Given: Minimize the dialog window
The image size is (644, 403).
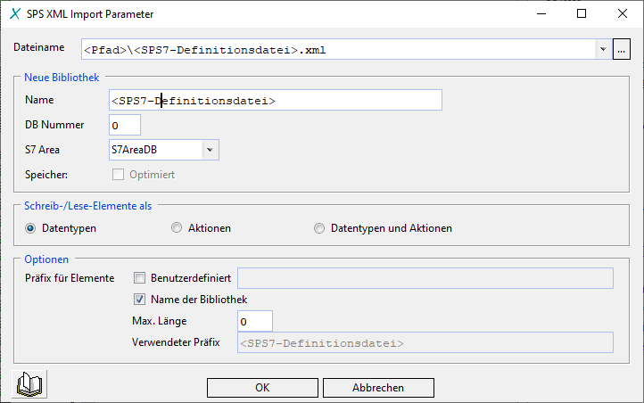Looking at the screenshot, I should pos(540,14).
